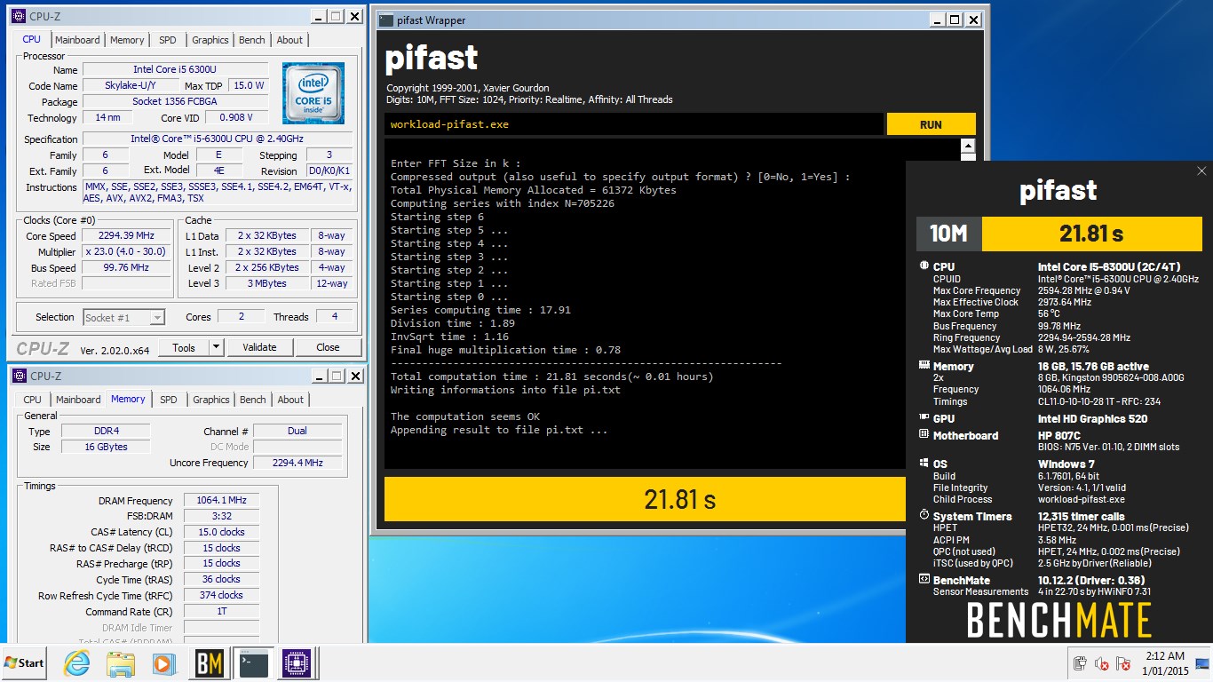
Task: Open SPD tab in upper CPU-Z window
Action: pos(168,40)
